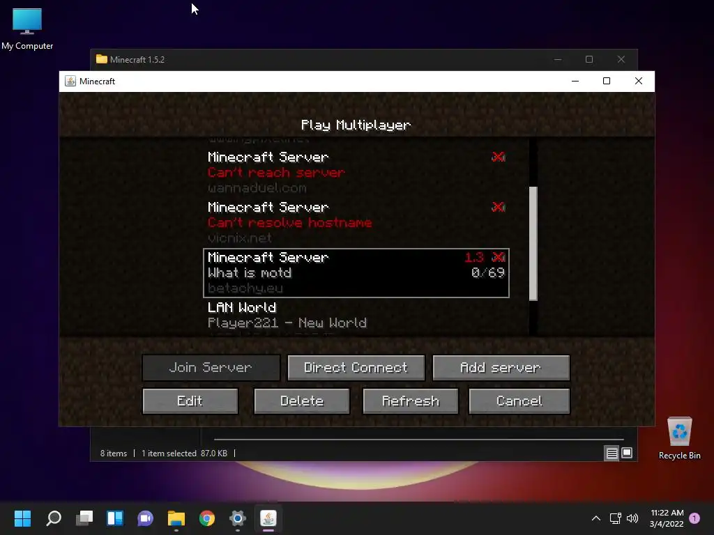Click folder icon in Minecraft 1.5.2 window title
This screenshot has height=535, width=714.
(x=102, y=59)
